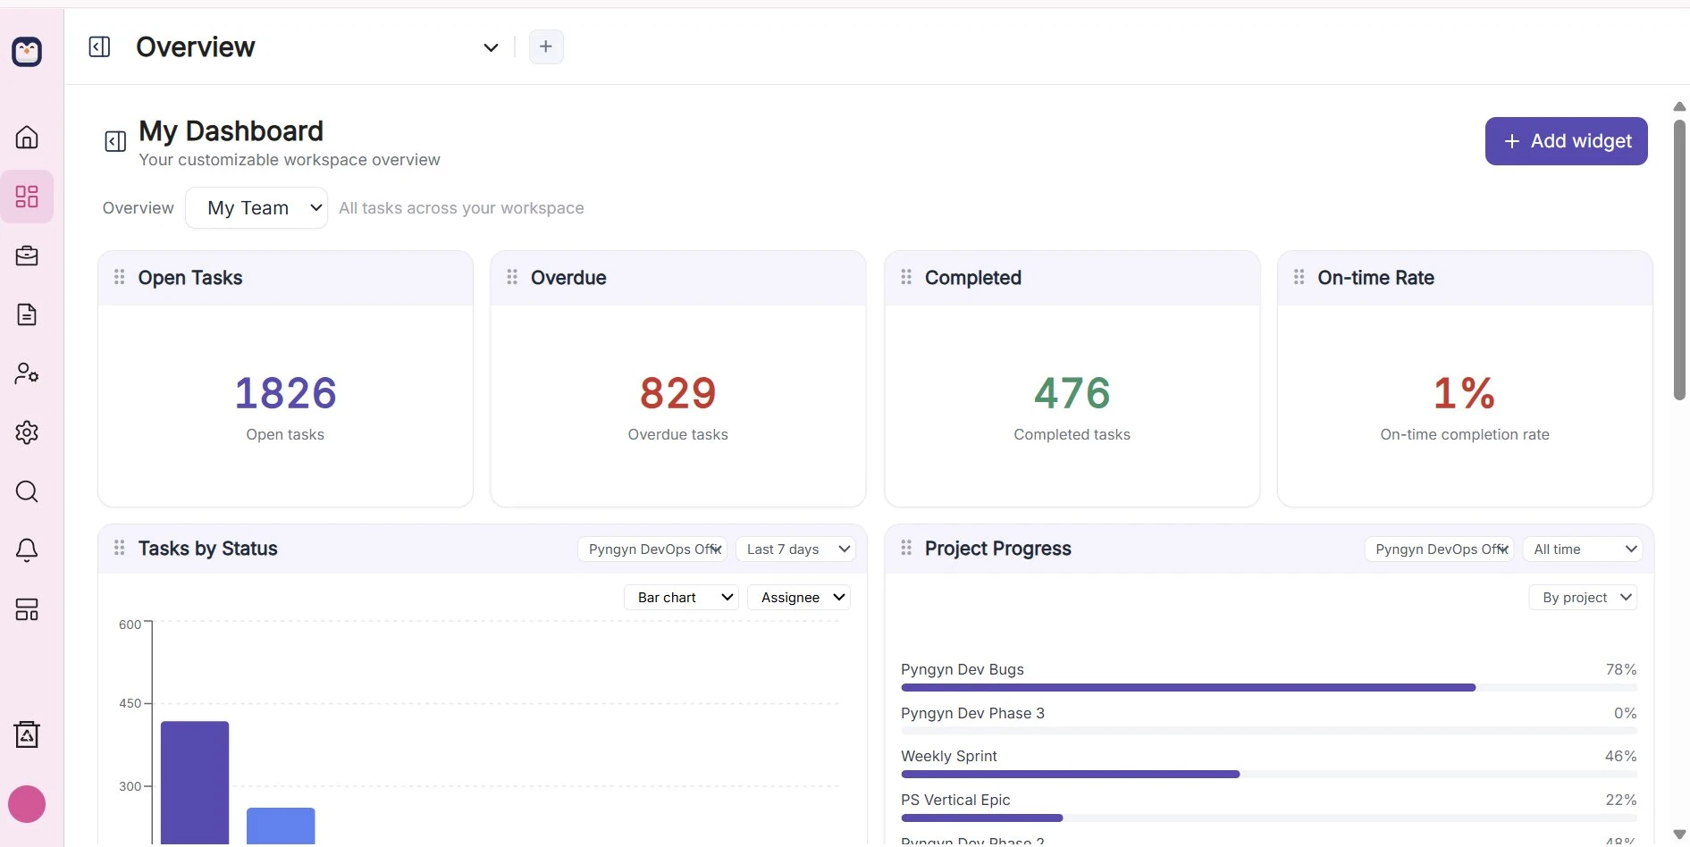Grab the Overdue widget drag handle

point(512,277)
